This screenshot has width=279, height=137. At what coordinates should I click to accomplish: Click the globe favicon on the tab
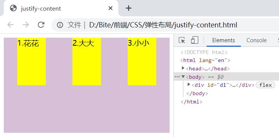click(x=13, y=8)
